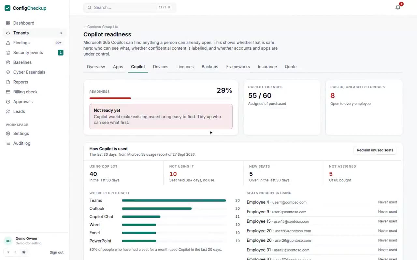Open Audit log in Workspace section
This screenshot has width=417, height=260.
pyautogui.click(x=35, y=143)
